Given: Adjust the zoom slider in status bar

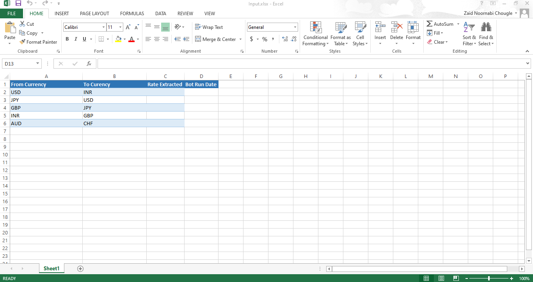Looking at the screenshot, I should click(x=489, y=278).
